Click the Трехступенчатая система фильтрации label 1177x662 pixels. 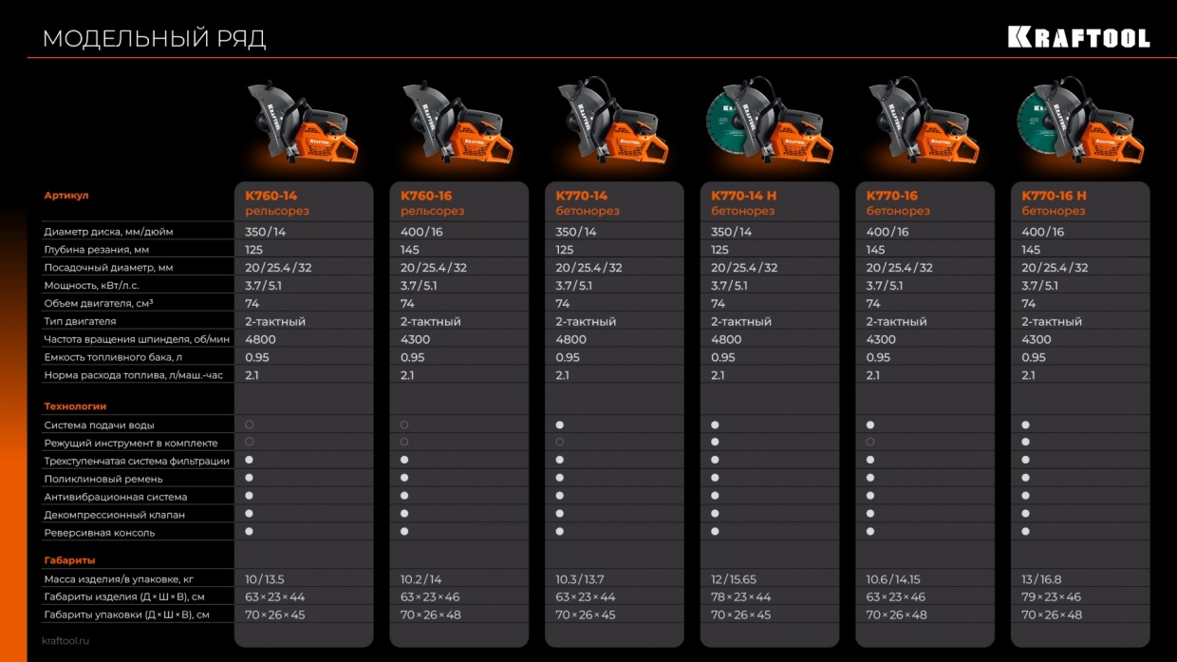click(x=137, y=462)
